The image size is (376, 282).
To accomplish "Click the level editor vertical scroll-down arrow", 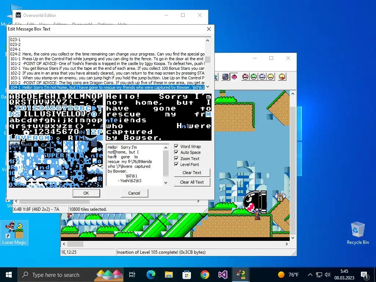I will pyautogui.click(x=293, y=238).
